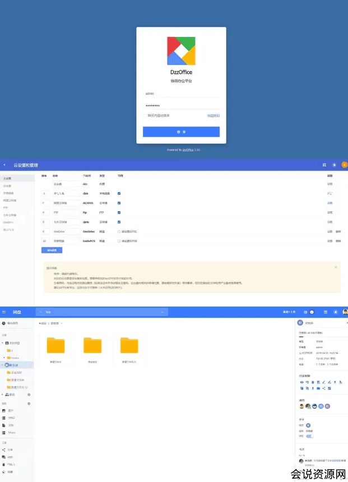Uncheck the enabled box for the ALIOSS row
Image resolution: width=348 pixels, height=482 pixels.
point(119,203)
